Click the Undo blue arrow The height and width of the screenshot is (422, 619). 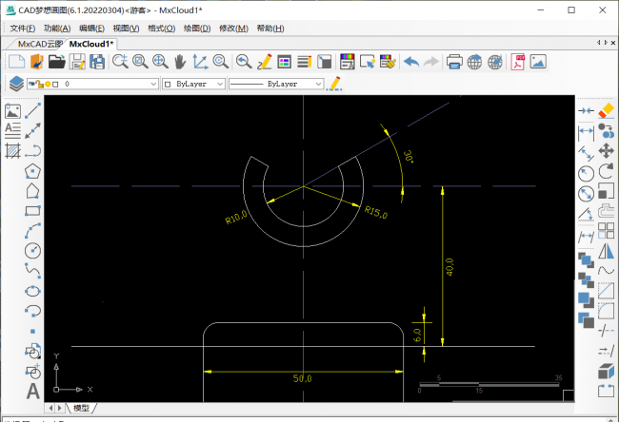[411, 62]
